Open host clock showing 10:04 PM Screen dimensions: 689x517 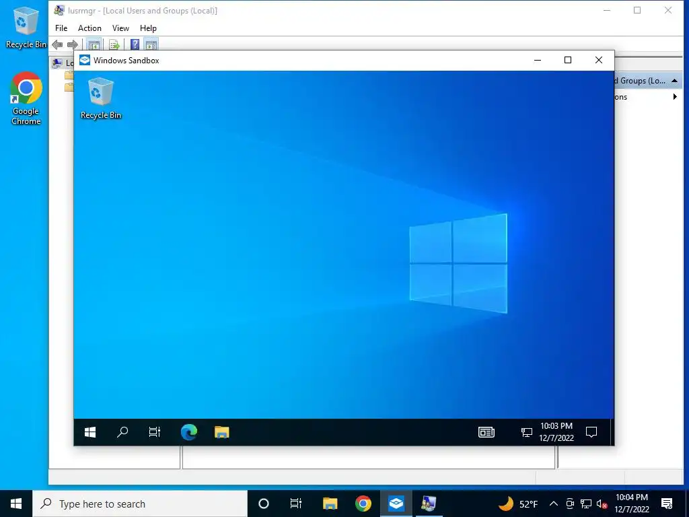pos(632,504)
